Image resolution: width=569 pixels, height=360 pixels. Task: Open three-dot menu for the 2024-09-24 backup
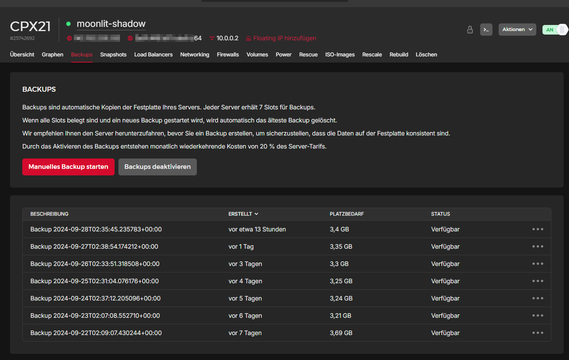click(x=537, y=298)
